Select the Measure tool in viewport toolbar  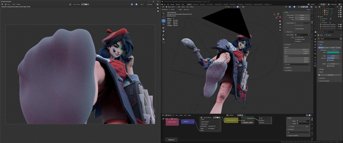163,39
